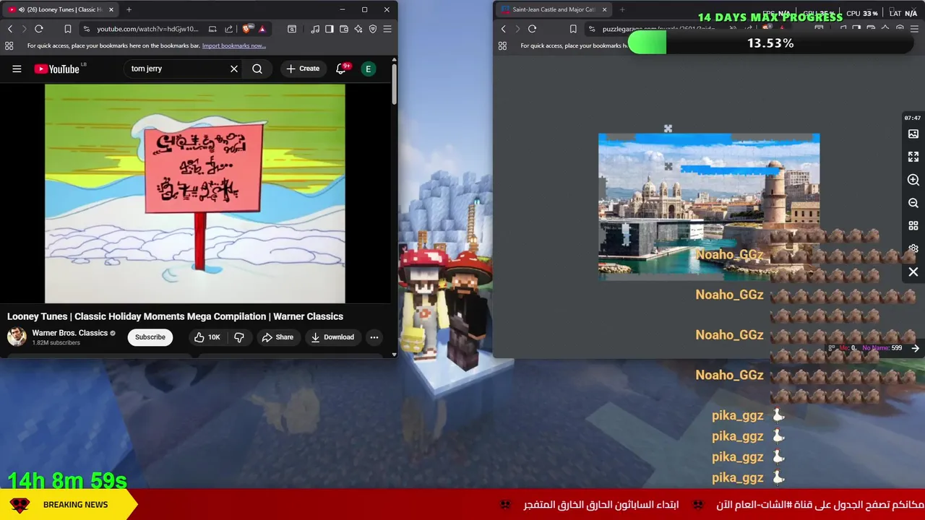Select the Looney Tunes browser tab
This screenshot has width=925, height=520.
[x=61, y=9]
